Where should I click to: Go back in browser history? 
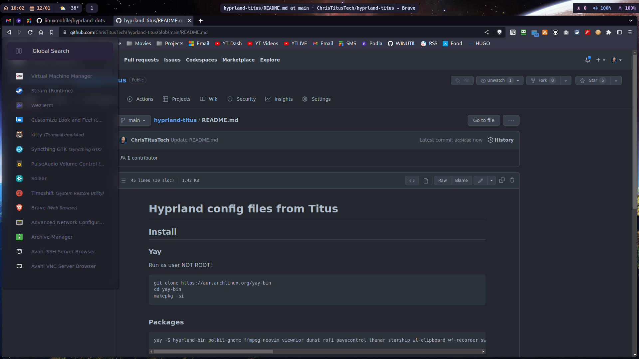click(x=9, y=32)
